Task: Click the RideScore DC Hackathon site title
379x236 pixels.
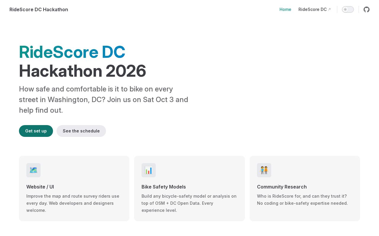Action: [39, 9]
